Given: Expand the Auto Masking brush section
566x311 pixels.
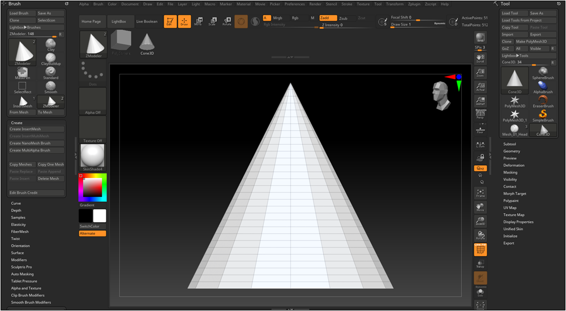Looking at the screenshot, I should pos(23,274).
